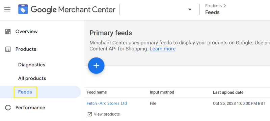Viewport: 270px width, 121px height.
Task: Click the Oct 25, 2023 upload date cell
Action: click(x=239, y=104)
